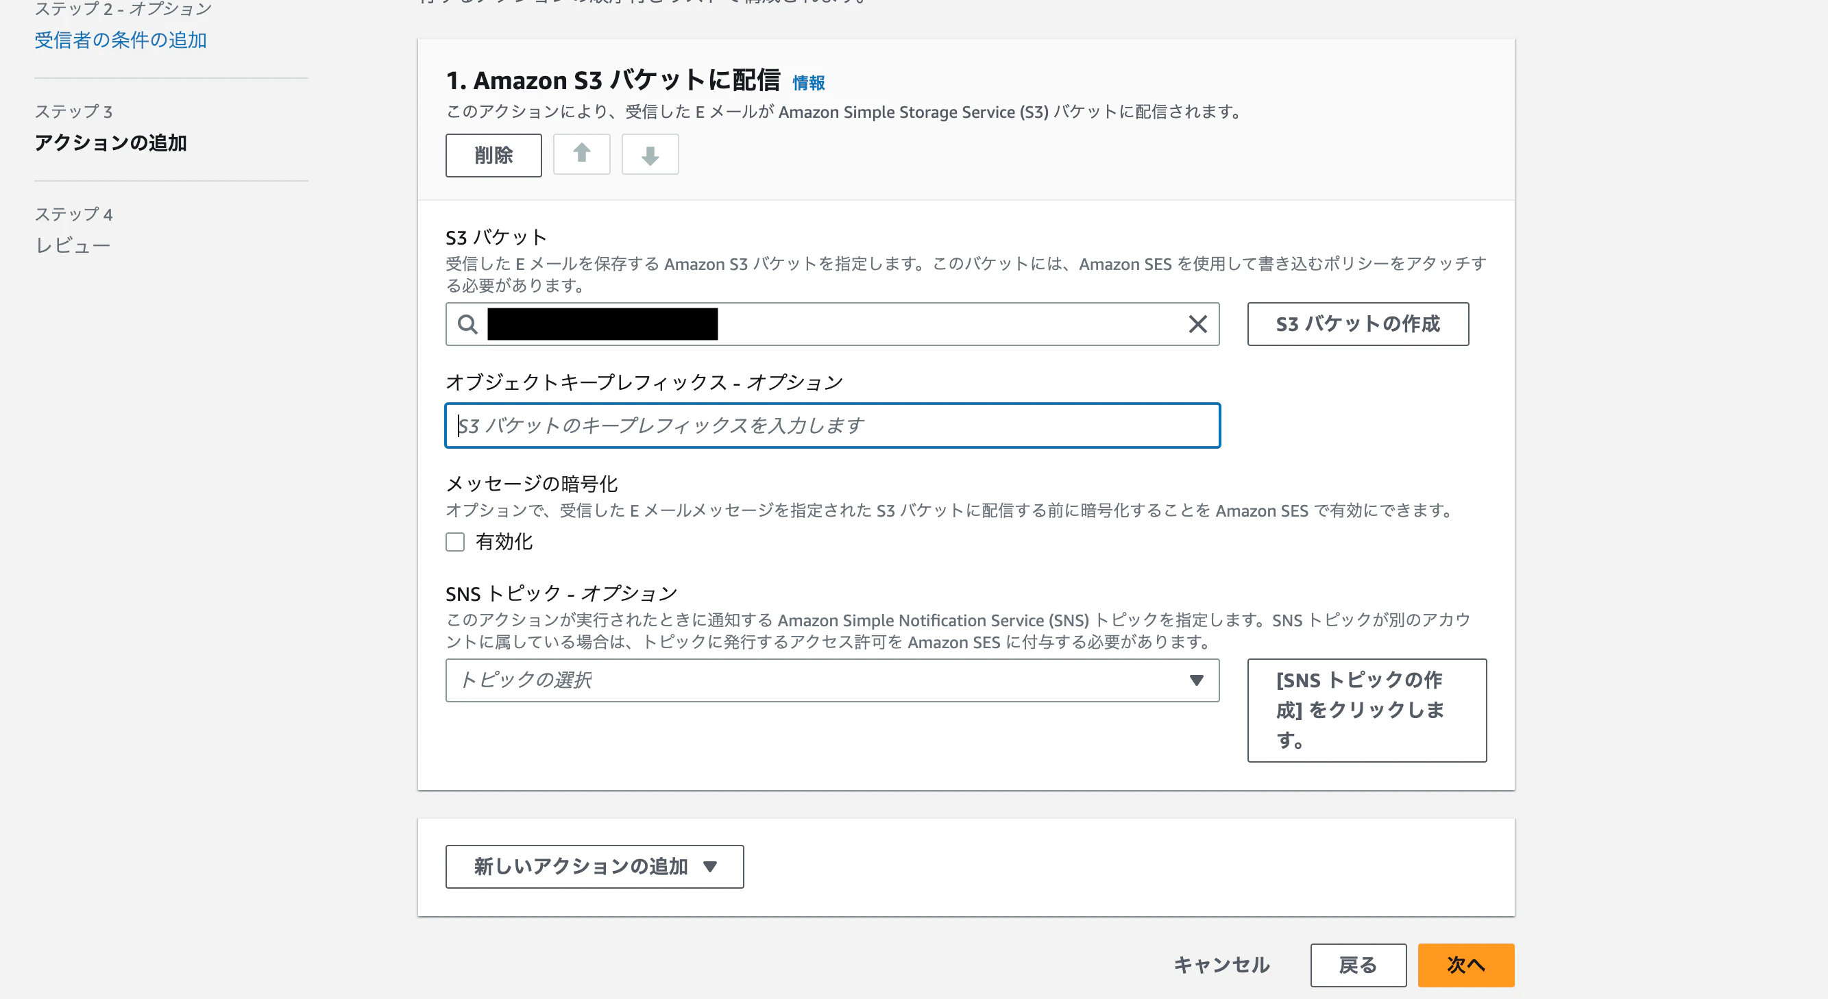
Task: Move the S3 action down using arrow icon
Action: click(649, 154)
